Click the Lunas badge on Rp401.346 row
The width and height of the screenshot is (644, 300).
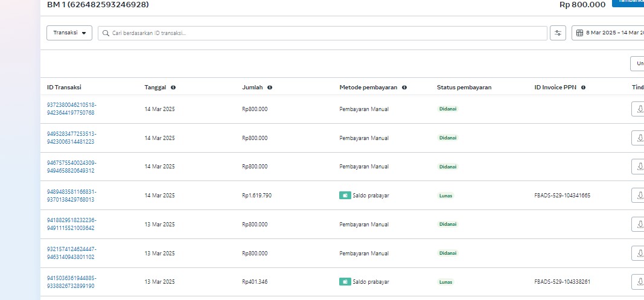point(445,282)
